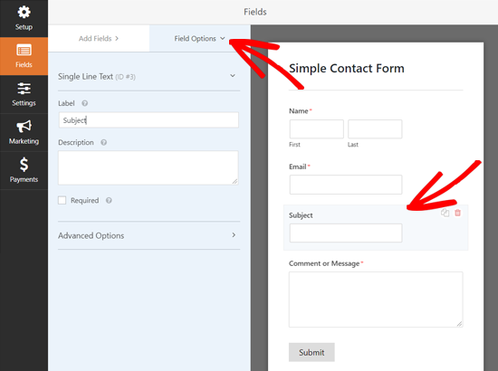Duplicate the Subject field
The image size is (498, 371).
point(445,213)
